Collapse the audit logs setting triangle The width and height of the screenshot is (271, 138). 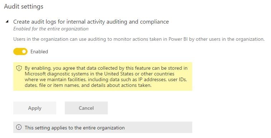coord(7,21)
